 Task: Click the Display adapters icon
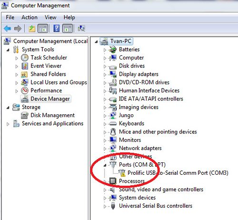[x=113, y=74]
